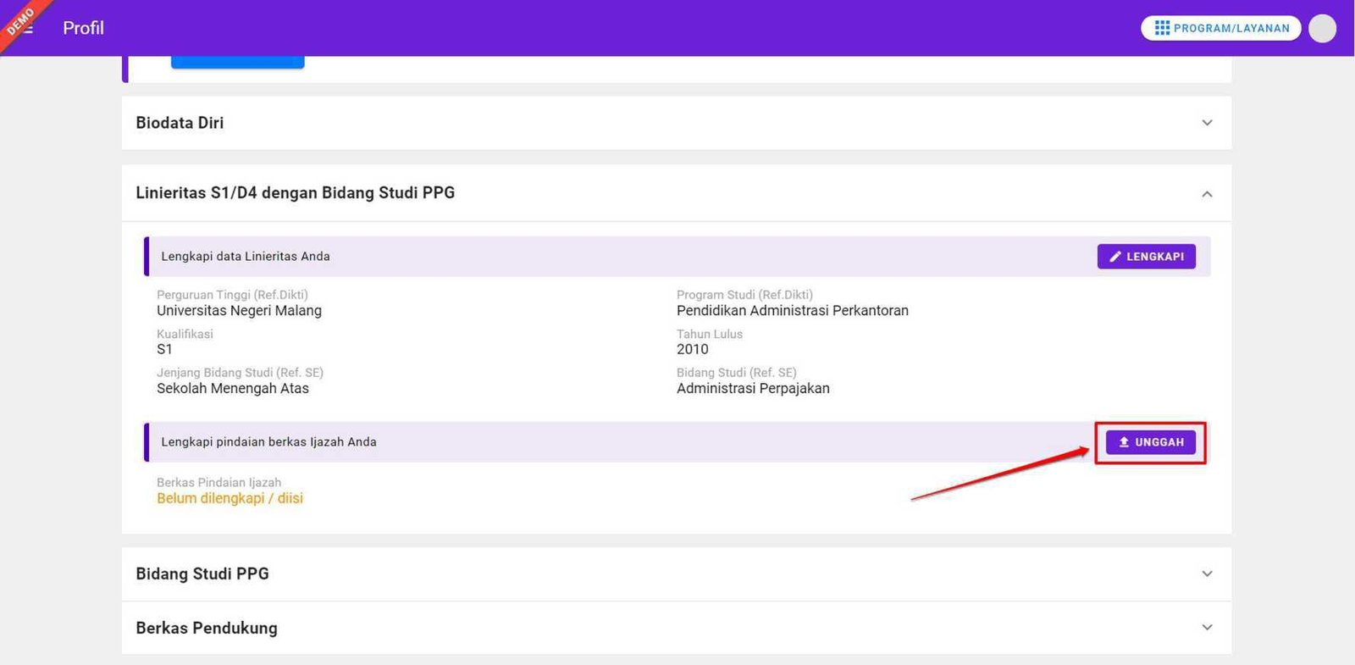Click Belum dilengkapi / diisi status text
Viewport: 1355px width, 665px height.
coord(230,499)
